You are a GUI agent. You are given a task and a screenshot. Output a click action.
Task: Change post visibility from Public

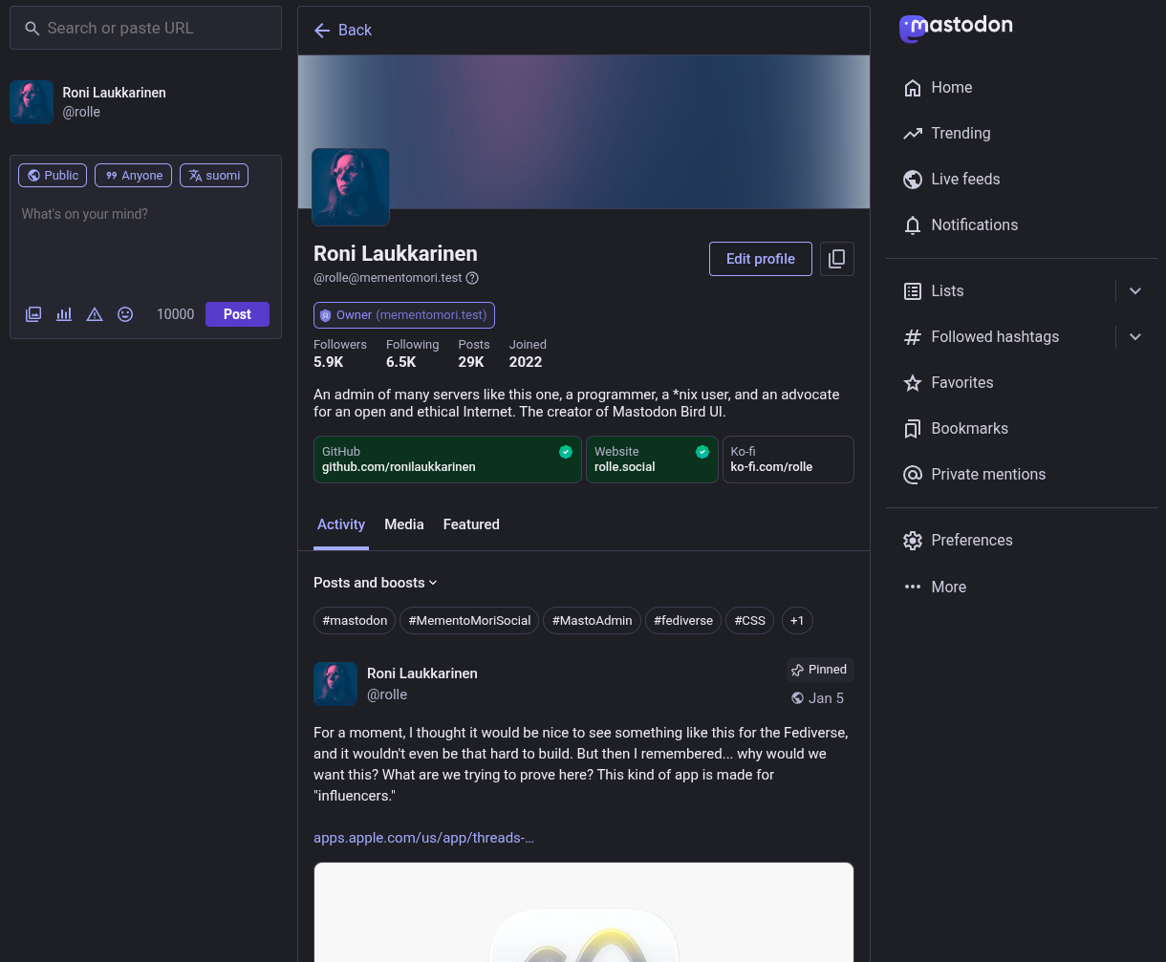click(x=53, y=176)
